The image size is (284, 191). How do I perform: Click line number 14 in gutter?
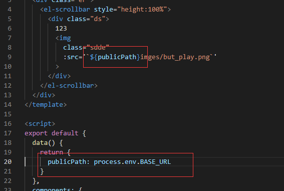8,105
